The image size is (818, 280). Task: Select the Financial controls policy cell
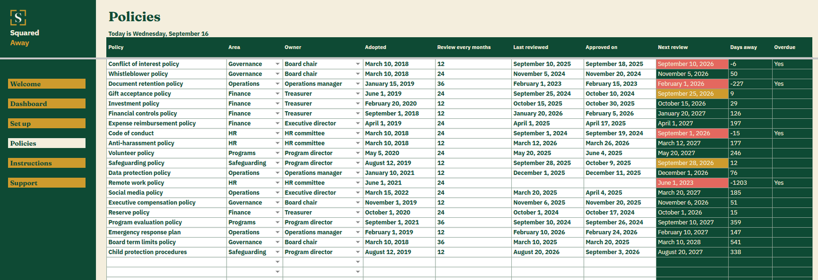tap(166, 114)
